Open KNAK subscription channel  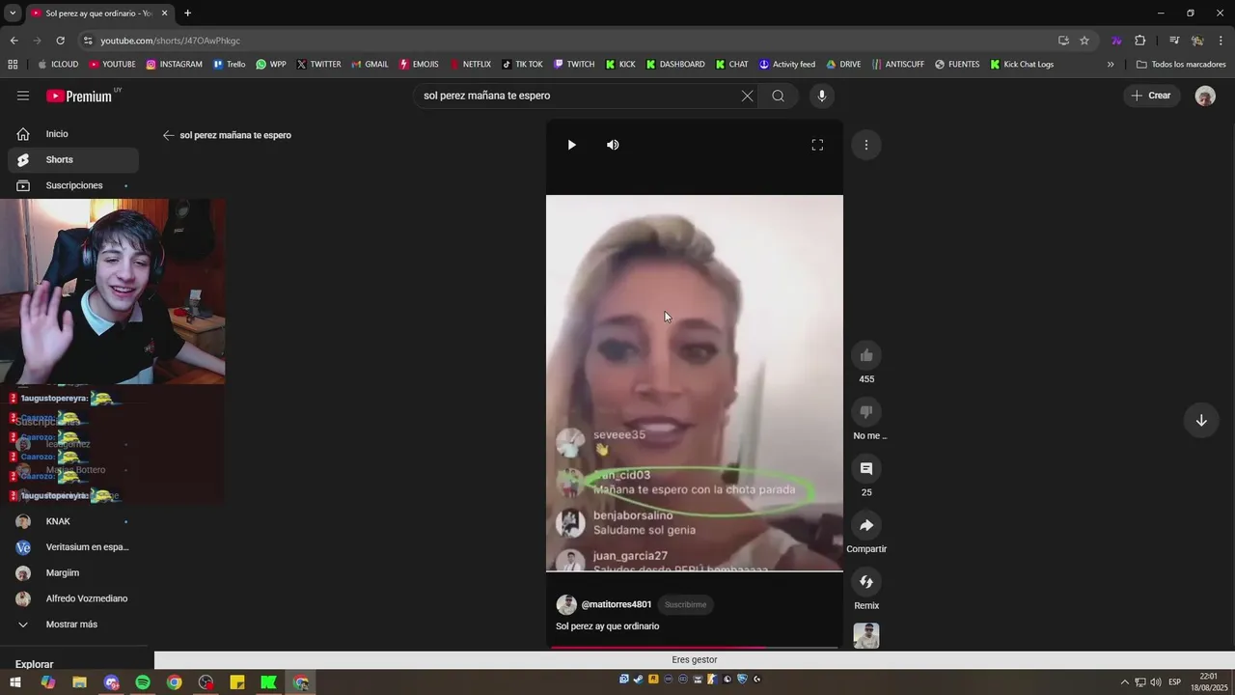[73, 521]
